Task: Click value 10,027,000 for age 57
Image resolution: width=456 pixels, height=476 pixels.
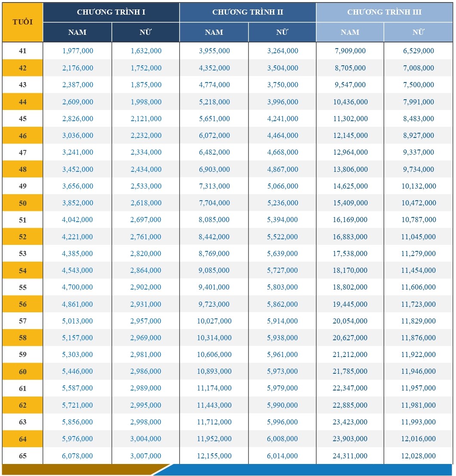Action: click(x=214, y=321)
